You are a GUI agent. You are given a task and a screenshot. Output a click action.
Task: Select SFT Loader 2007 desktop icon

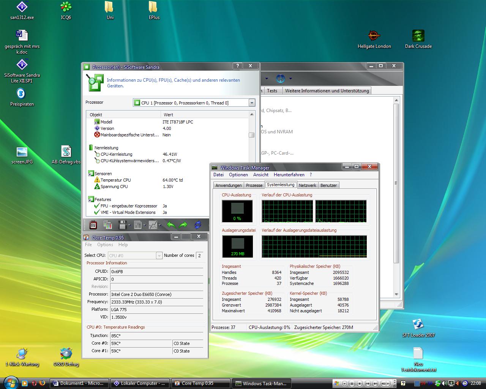[x=418, y=328]
